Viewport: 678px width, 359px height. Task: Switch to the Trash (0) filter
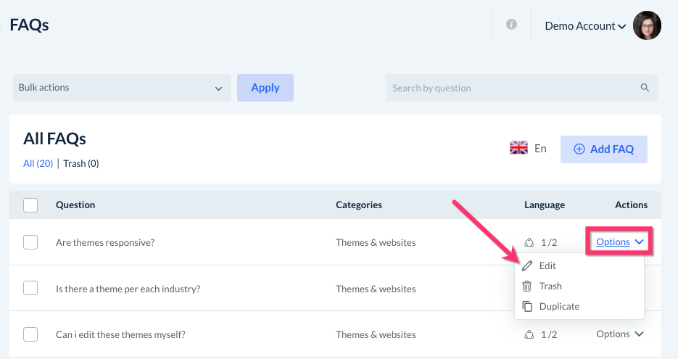point(81,163)
